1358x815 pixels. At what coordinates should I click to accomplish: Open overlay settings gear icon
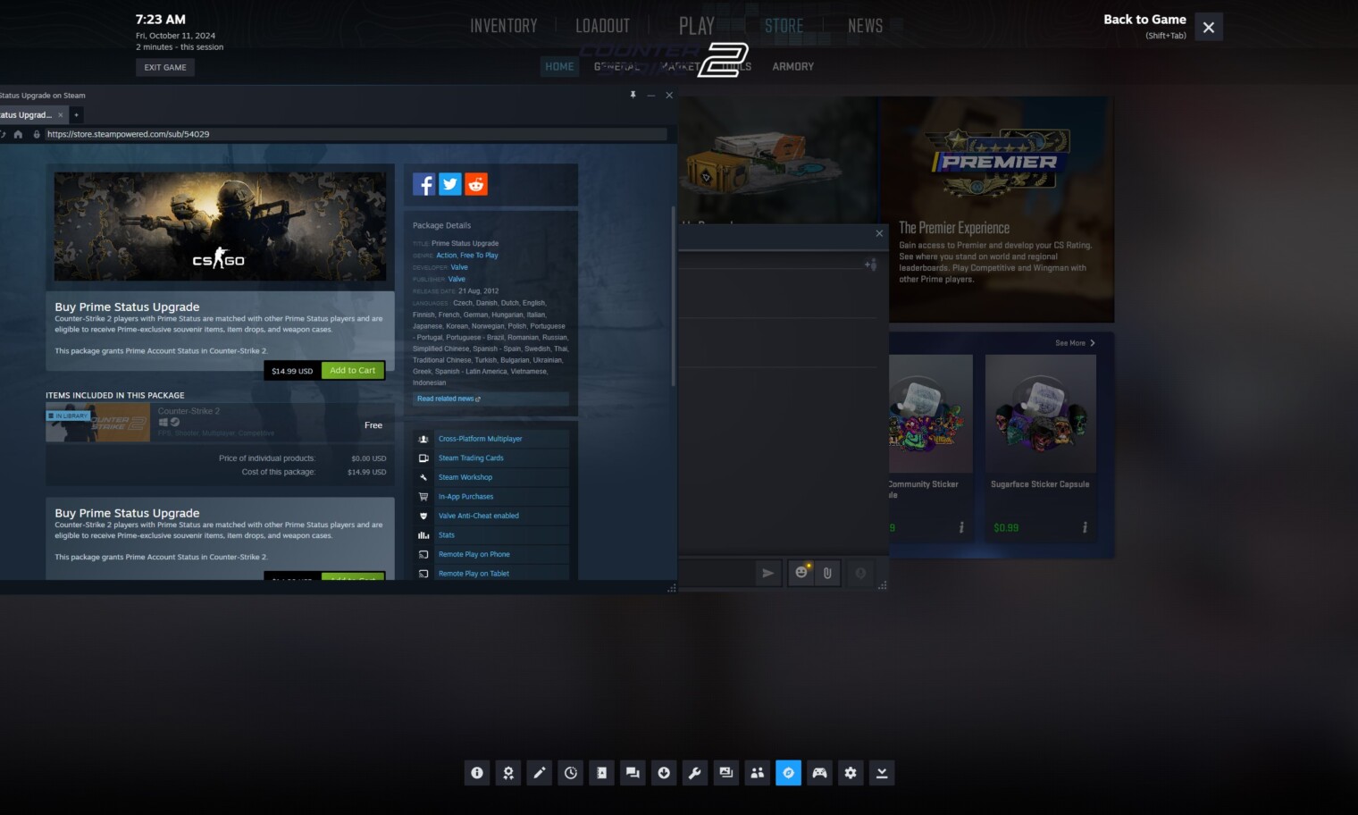(851, 773)
